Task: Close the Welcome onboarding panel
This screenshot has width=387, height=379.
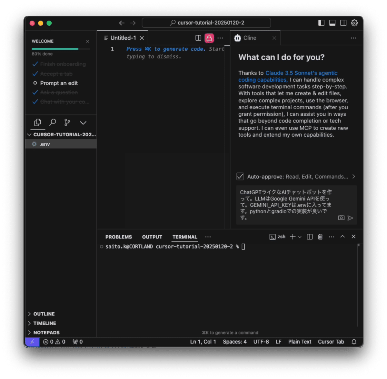Action: click(x=87, y=41)
